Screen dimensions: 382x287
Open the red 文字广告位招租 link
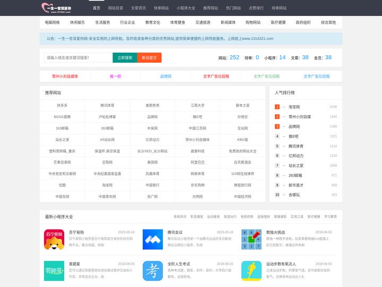[216, 77]
